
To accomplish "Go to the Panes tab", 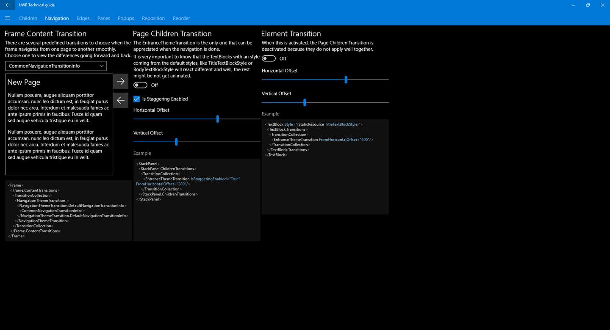I will [x=104, y=18].
